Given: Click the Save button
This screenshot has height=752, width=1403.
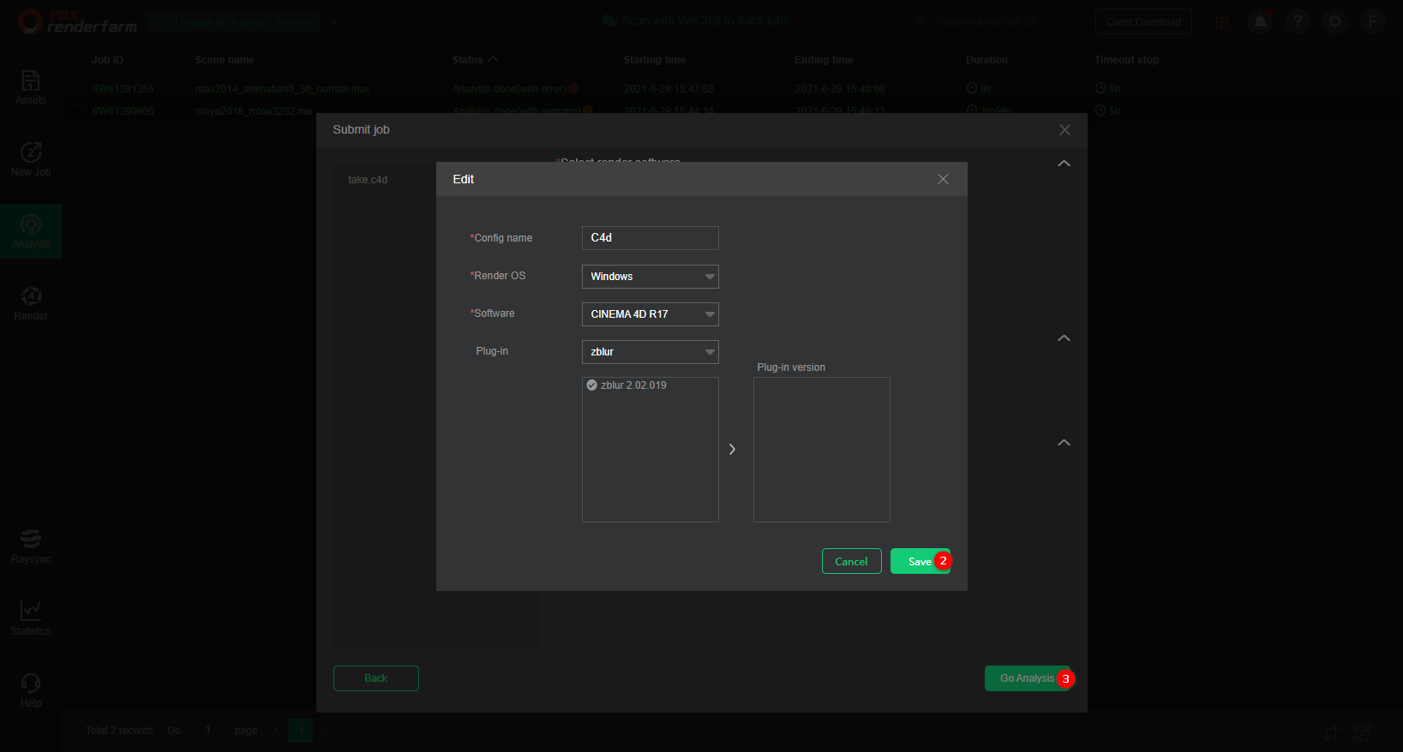Looking at the screenshot, I should 920,561.
